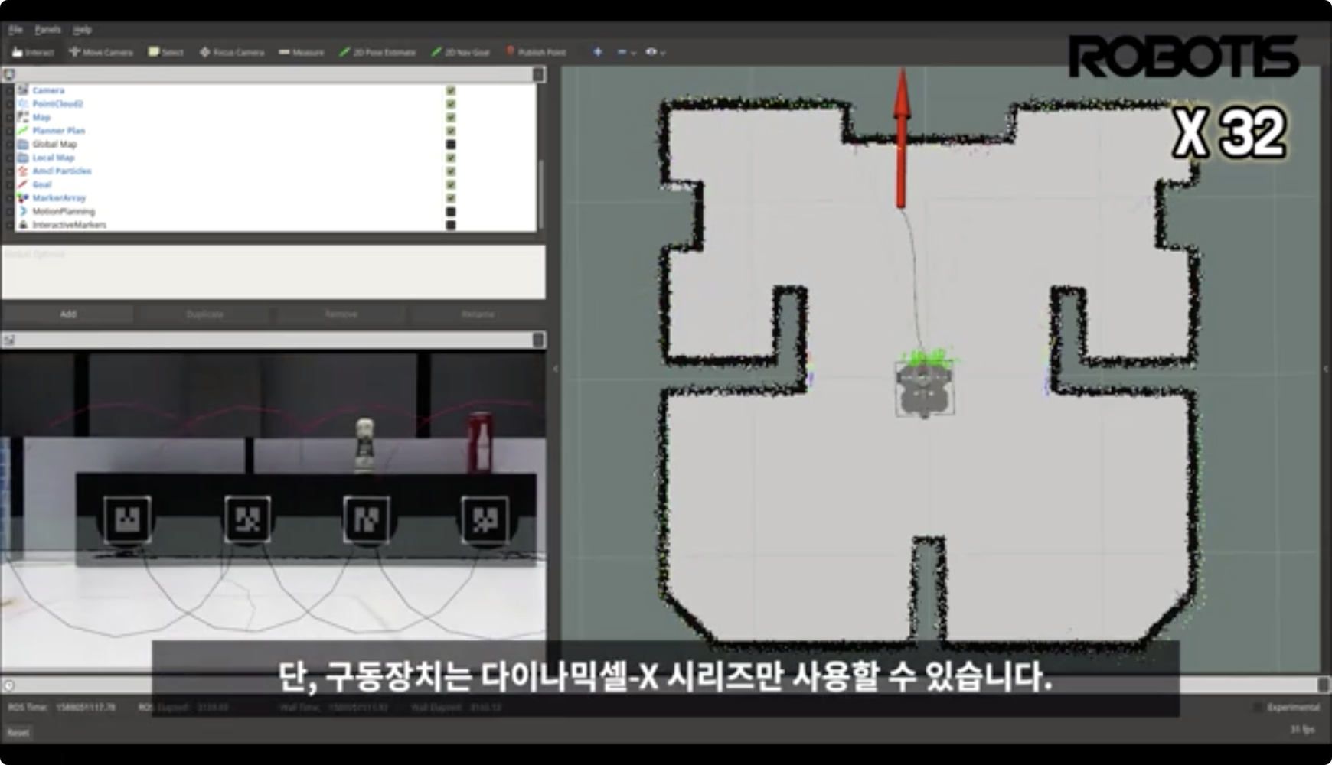Pick the Measure tool
The height and width of the screenshot is (765, 1332).
[301, 52]
